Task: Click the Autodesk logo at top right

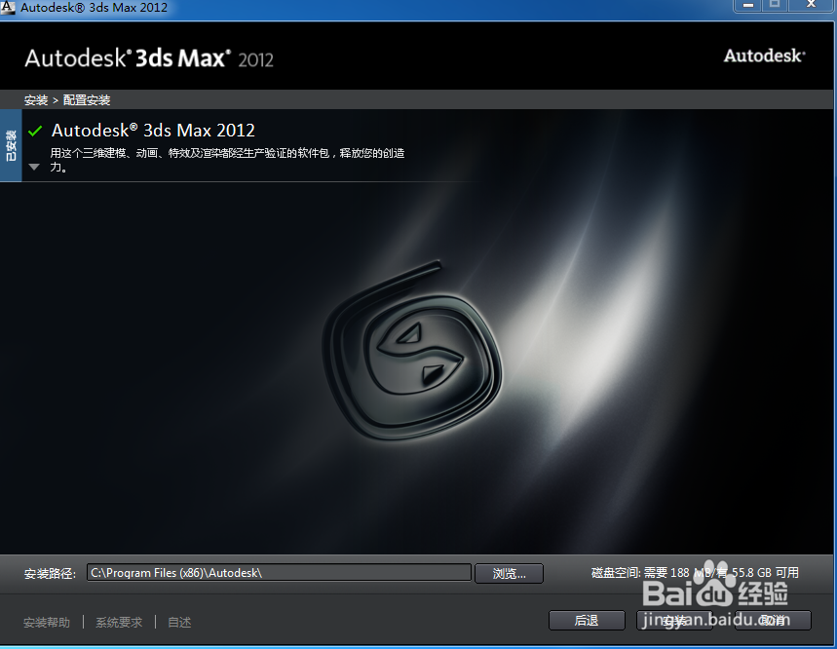Action: click(764, 57)
